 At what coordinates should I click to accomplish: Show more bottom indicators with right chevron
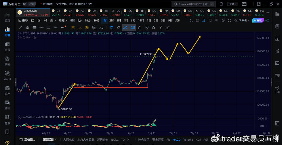(x=128, y=140)
